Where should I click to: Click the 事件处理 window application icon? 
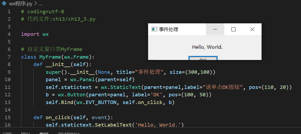tap(154, 29)
